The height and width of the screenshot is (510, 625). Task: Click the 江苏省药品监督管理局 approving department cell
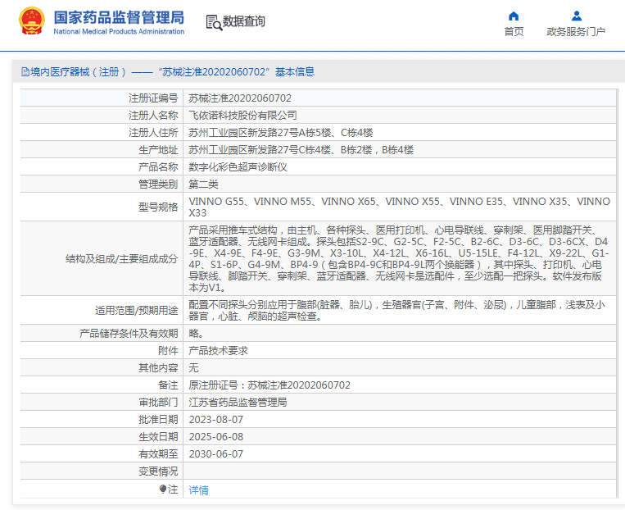[238, 403]
